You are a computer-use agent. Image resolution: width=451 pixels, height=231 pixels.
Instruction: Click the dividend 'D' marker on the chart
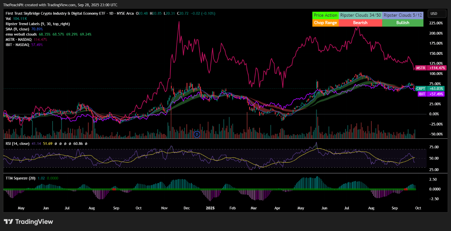pos(197,134)
